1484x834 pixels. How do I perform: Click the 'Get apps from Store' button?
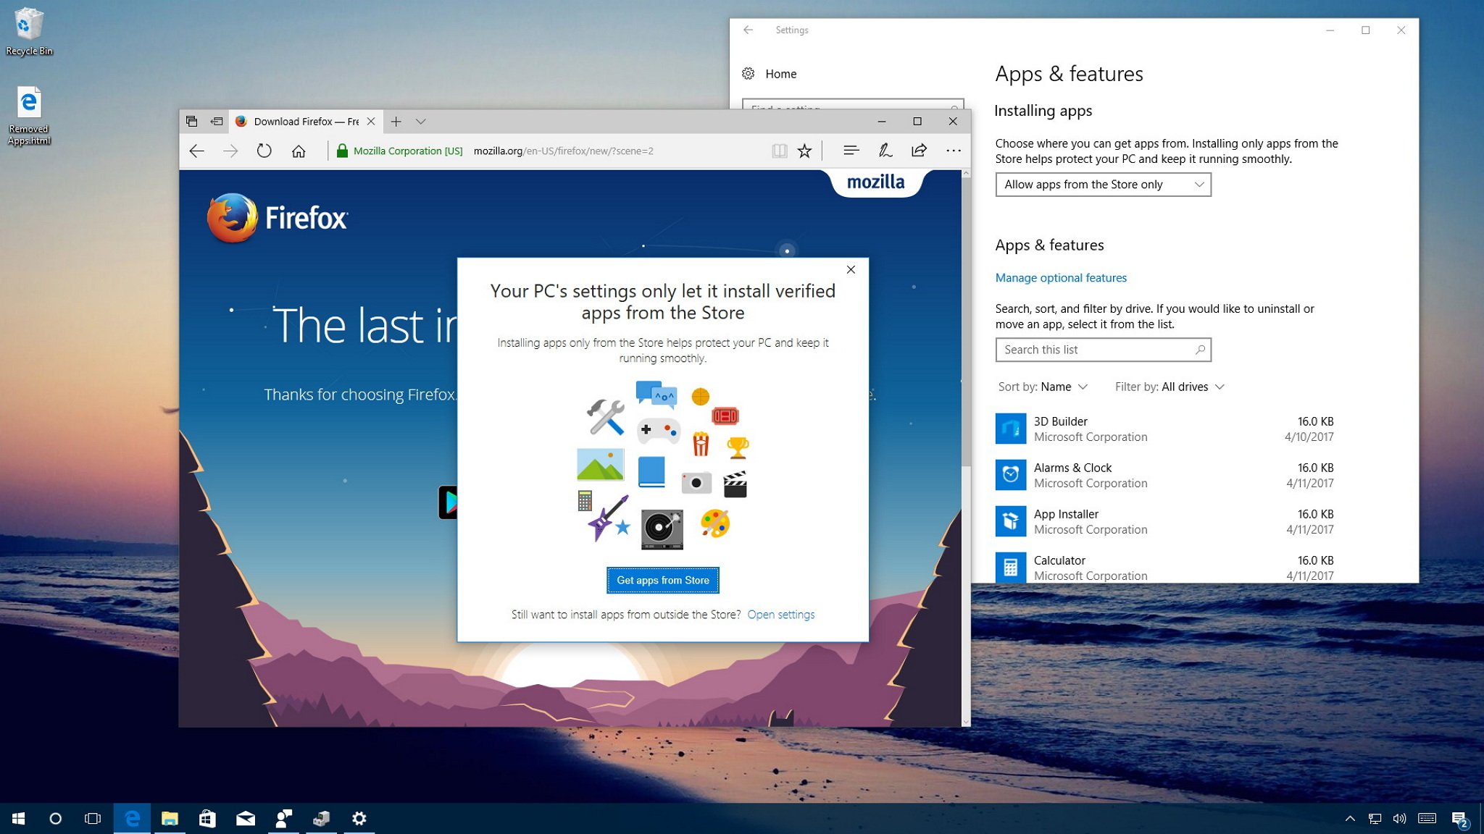pos(662,581)
